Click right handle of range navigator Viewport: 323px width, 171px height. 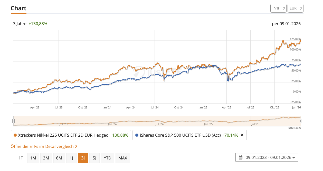tap(301, 121)
